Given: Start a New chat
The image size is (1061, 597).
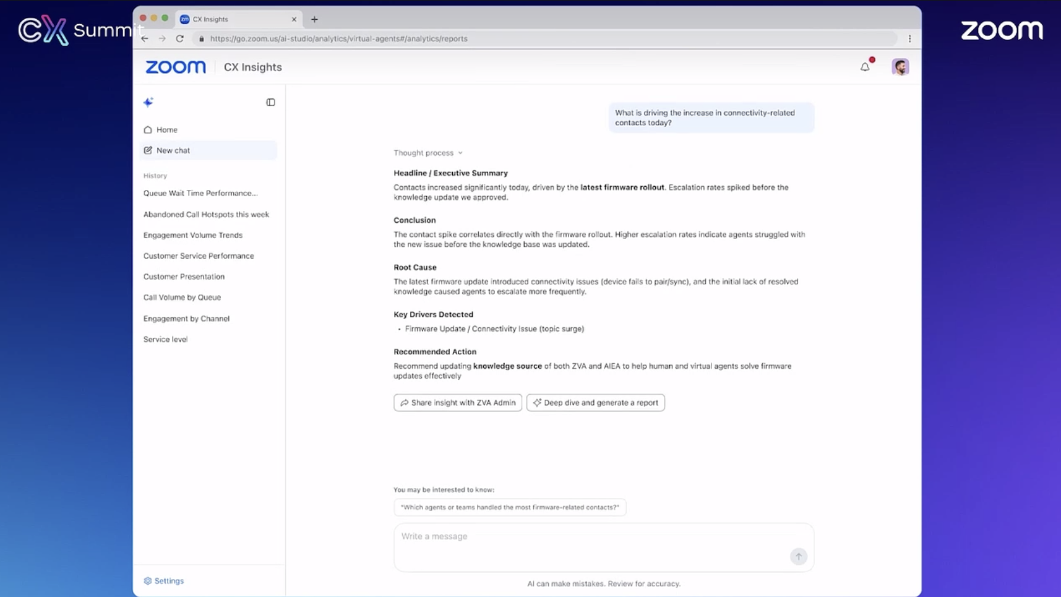Looking at the screenshot, I should click(173, 150).
